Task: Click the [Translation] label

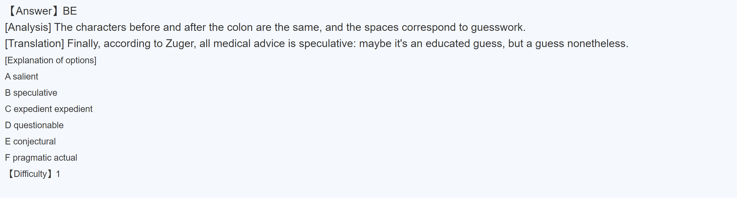Action: (35, 44)
